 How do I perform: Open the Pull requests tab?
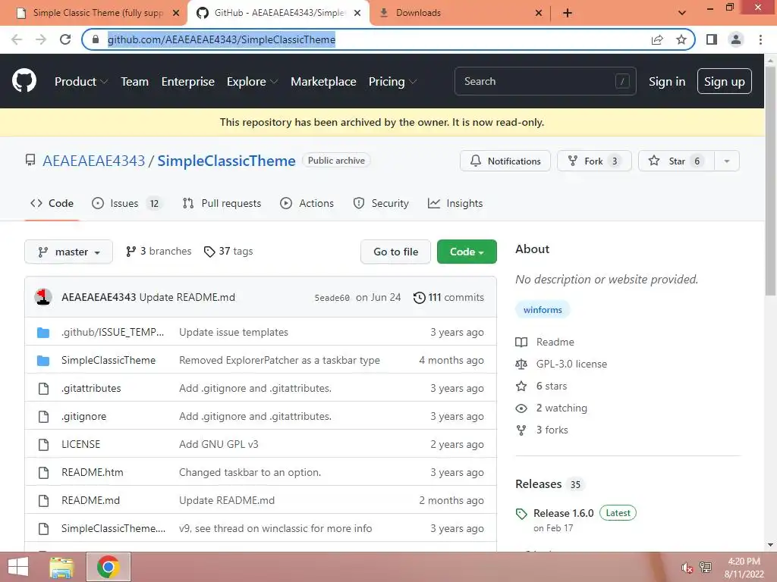(222, 203)
